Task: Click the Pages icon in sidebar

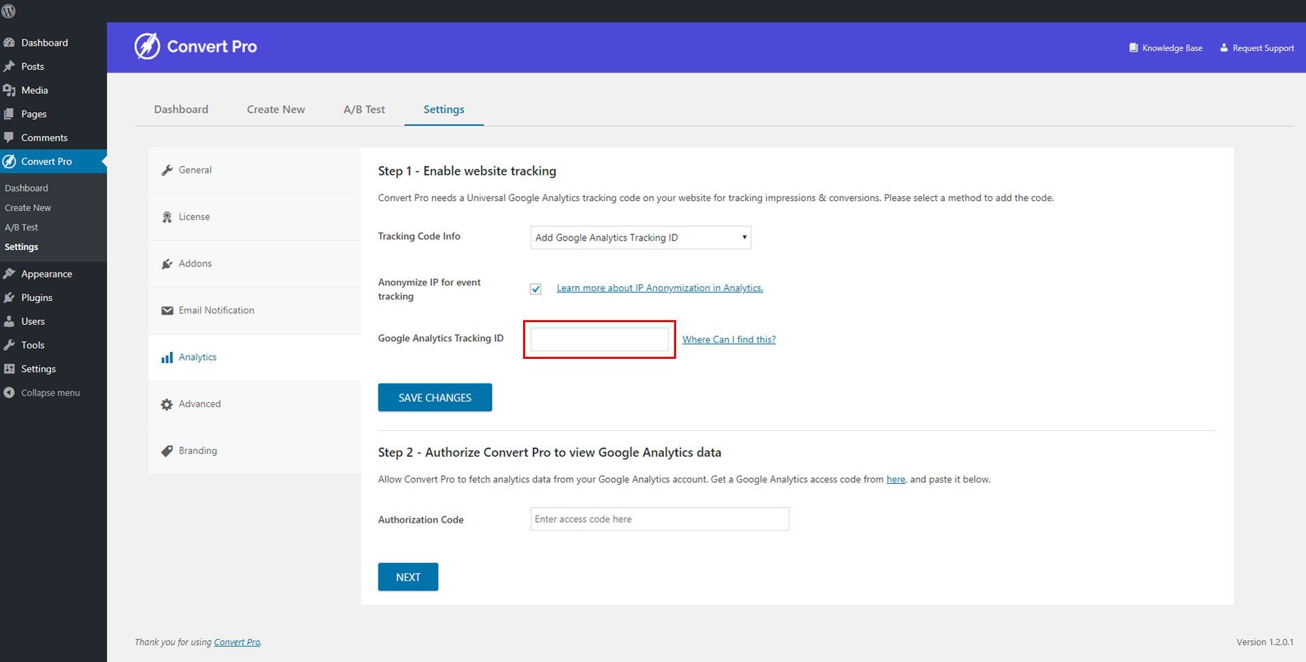Action: click(x=9, y=114)
